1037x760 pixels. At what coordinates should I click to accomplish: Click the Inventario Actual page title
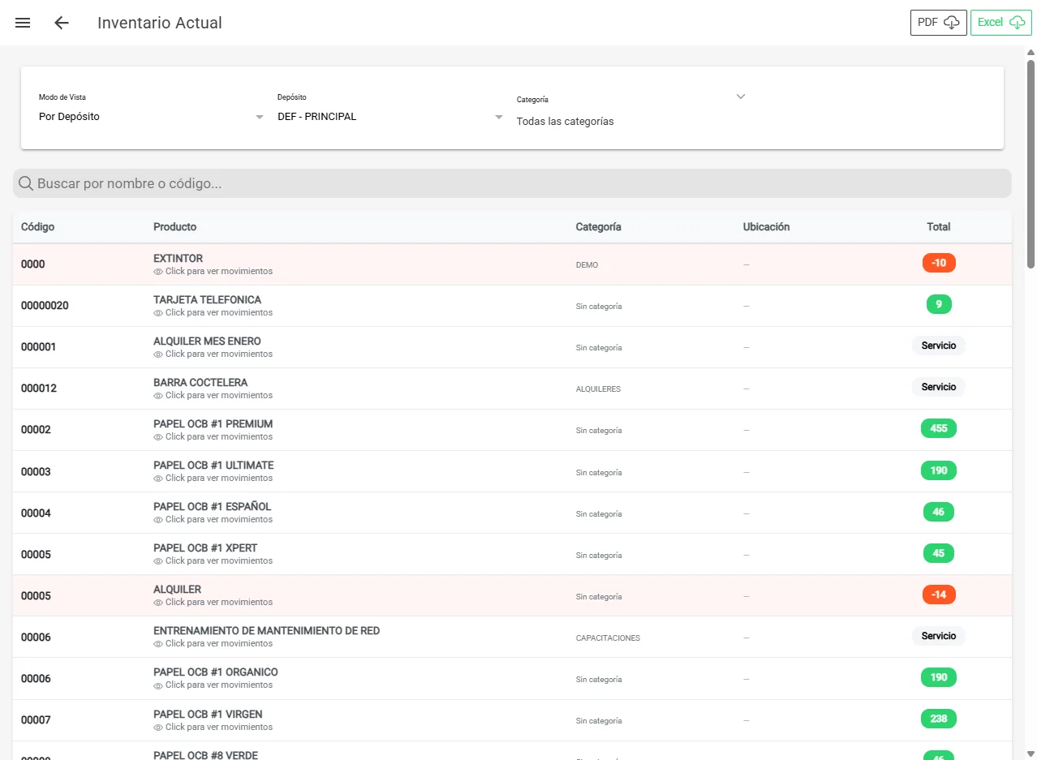(160, 23)
